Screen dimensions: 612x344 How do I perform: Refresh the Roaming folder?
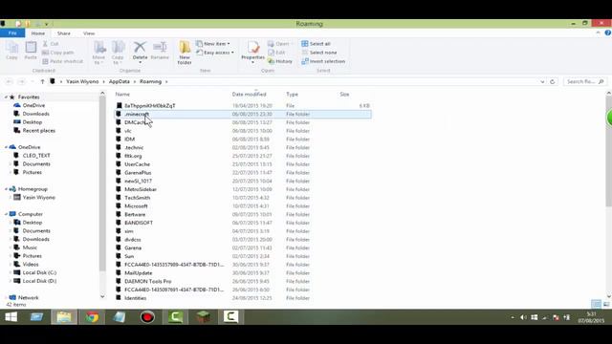553,81
